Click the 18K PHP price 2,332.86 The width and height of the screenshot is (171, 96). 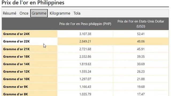coord(85,57)
